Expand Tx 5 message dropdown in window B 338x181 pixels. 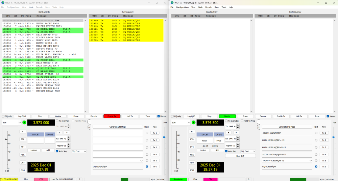click(x=311, y=160)
